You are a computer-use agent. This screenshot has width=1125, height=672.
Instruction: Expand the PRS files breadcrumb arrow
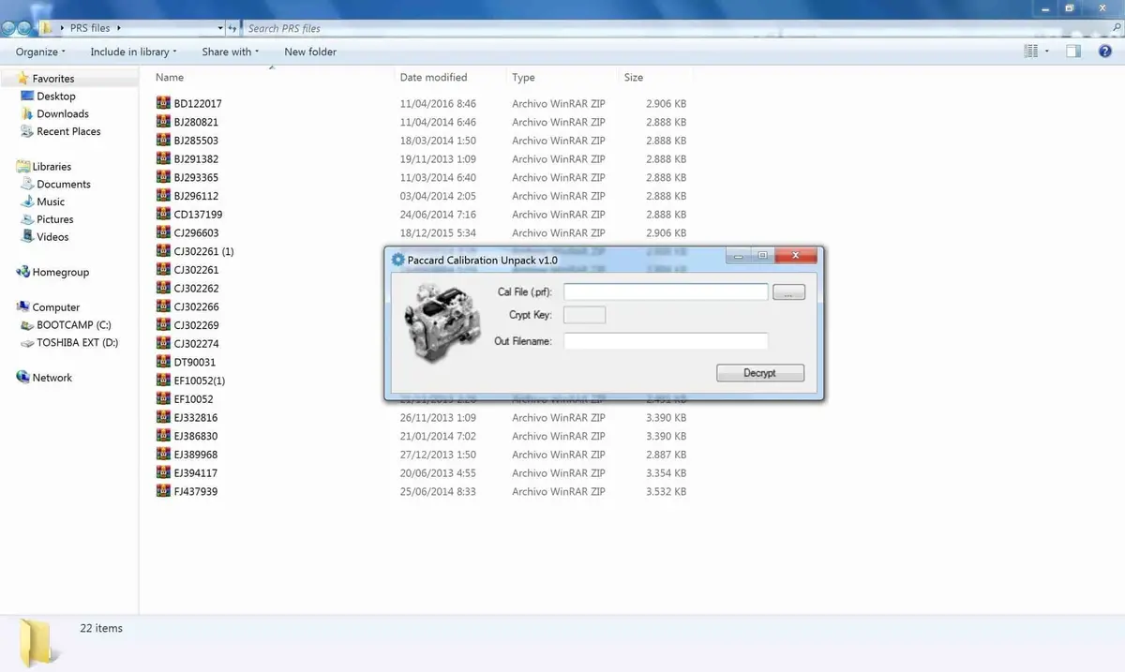click(119, 28)
